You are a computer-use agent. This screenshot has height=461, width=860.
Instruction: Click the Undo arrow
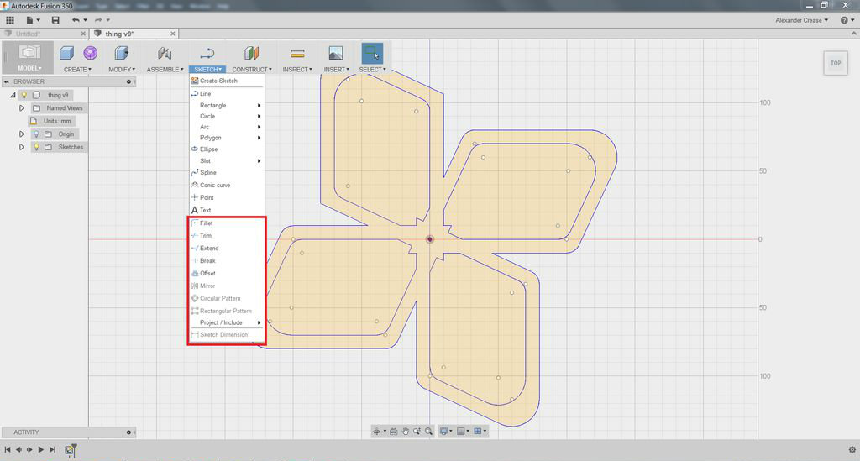[x=76, y=20]
